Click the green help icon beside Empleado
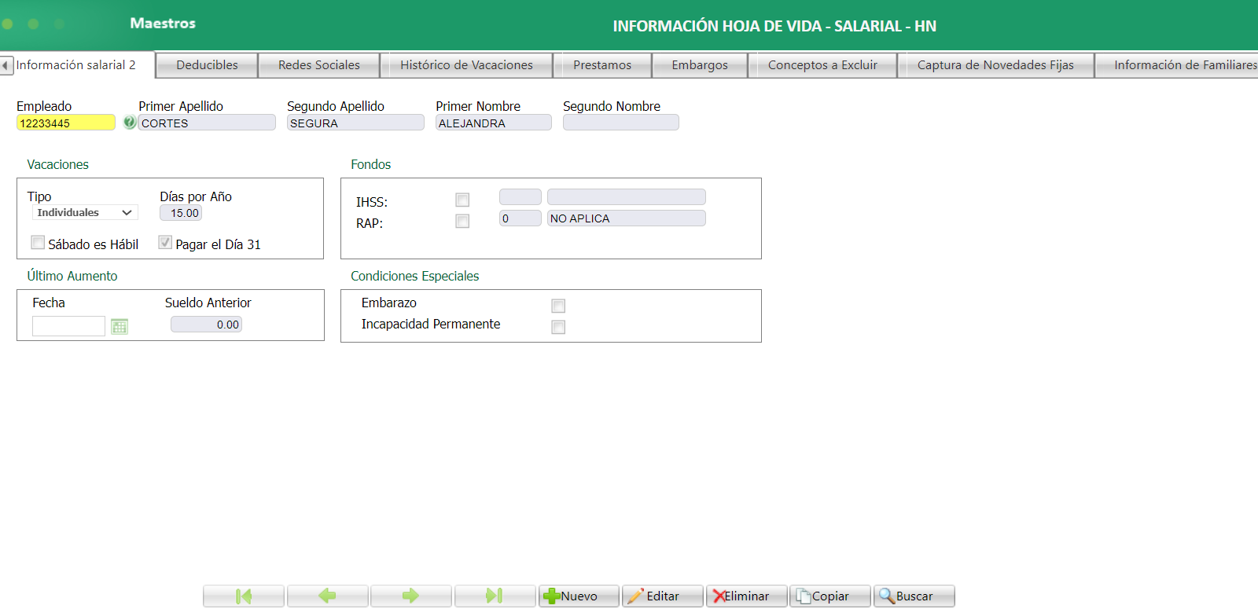 (130, 123)
